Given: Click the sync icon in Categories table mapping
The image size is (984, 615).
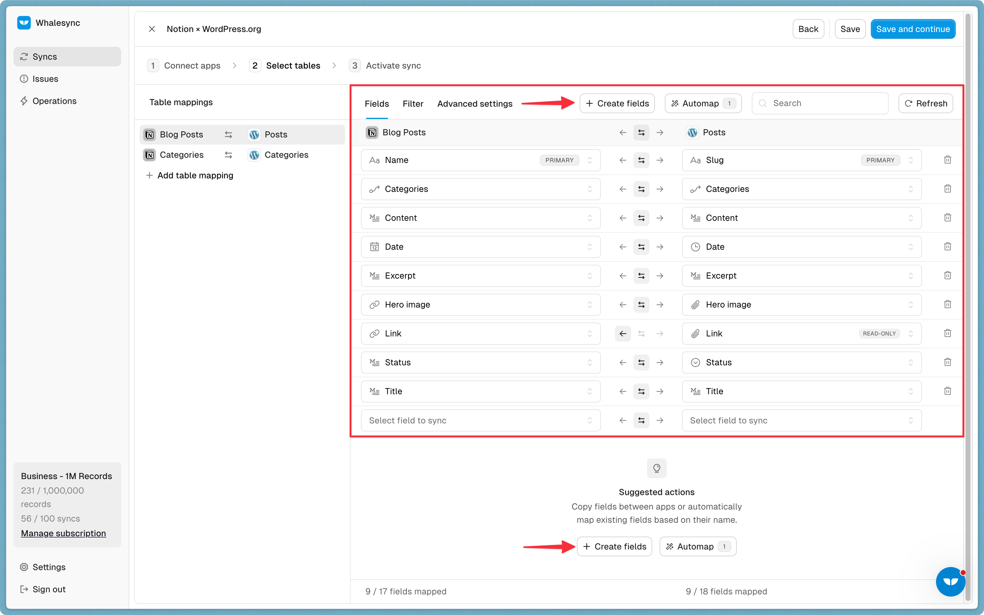Looking at the screenshot, I should [228, 155].
